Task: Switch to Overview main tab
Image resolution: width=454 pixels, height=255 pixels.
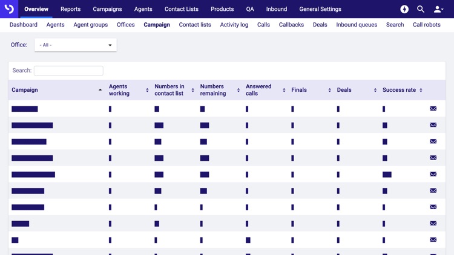Action: tap(36, 9)
